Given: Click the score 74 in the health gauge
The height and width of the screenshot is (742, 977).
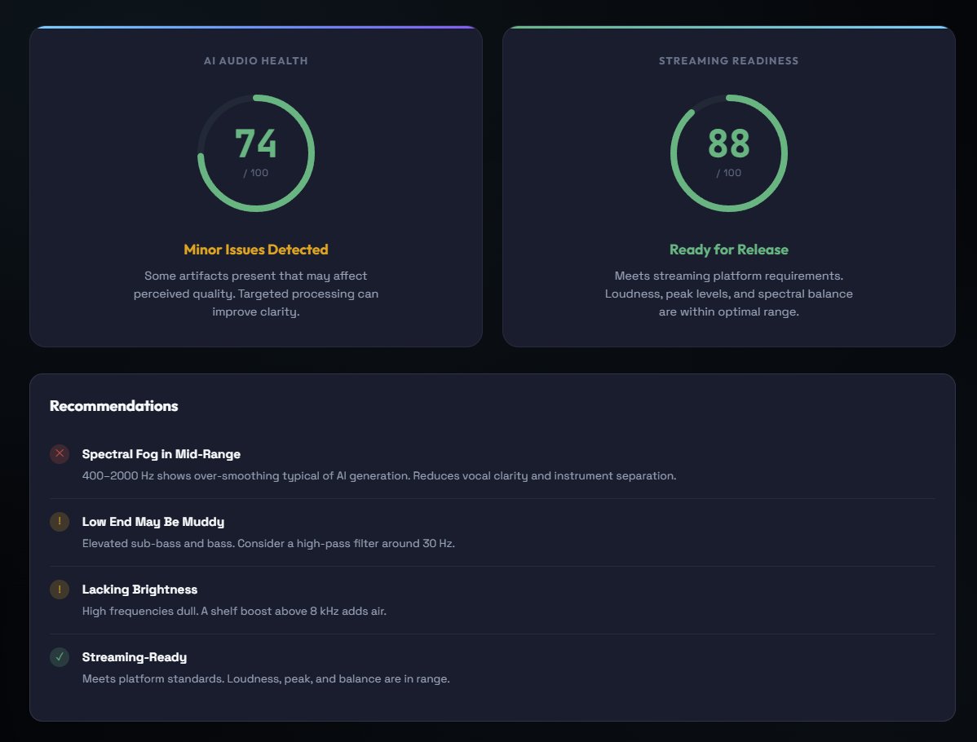Looking at the screenshot, I should (256, 144).
